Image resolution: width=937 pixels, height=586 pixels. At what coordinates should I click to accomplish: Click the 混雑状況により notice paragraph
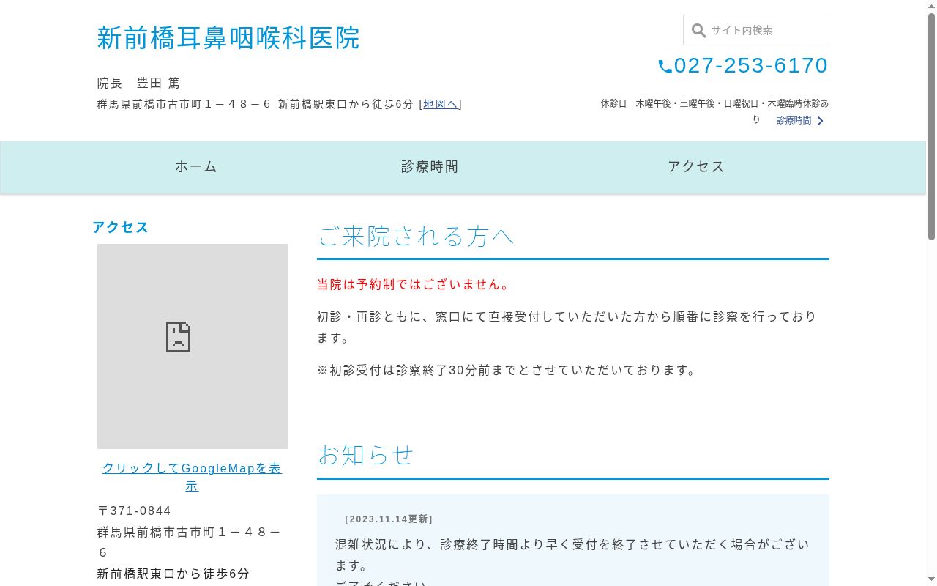click(572, 555)
